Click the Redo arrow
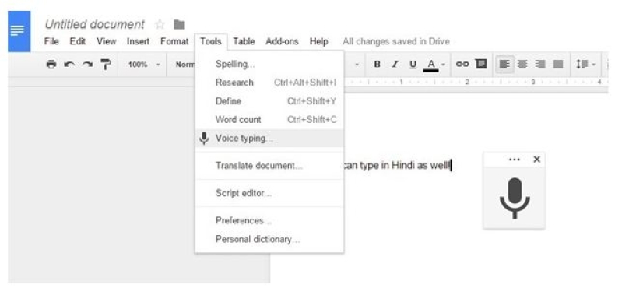The height and width of the screenshot is (295, 622). (x=87, y=65)
